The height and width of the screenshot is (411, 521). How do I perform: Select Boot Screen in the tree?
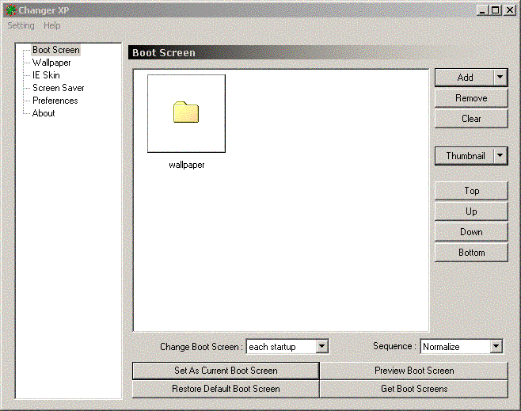[x=55, y=50]
